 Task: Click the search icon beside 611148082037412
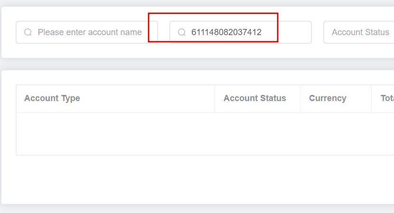[x=182, y=32]
